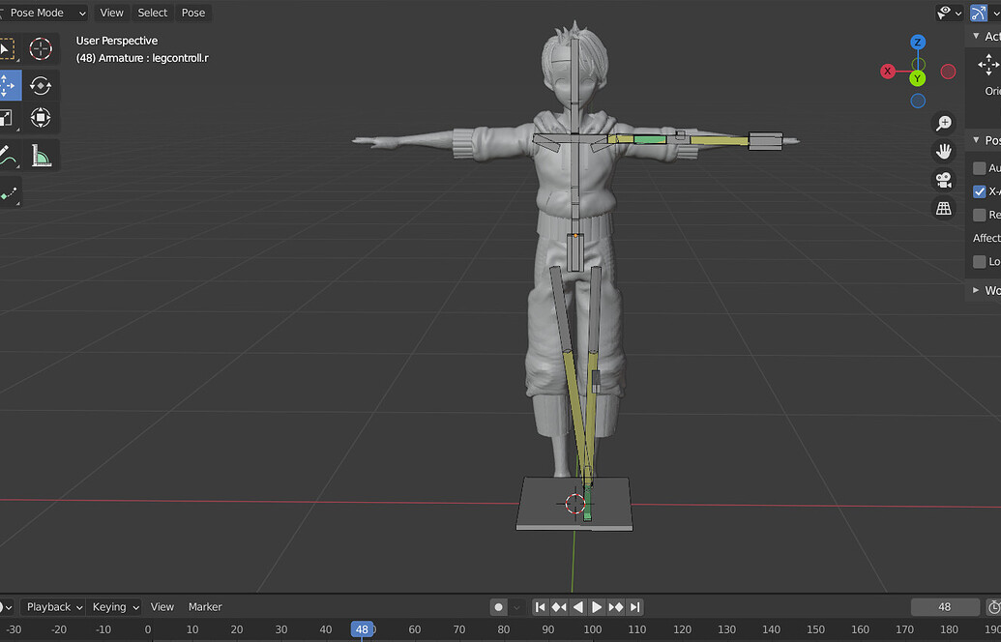Click the zoom magnifier viewport button
The image size is (1001, 642).
944,123
